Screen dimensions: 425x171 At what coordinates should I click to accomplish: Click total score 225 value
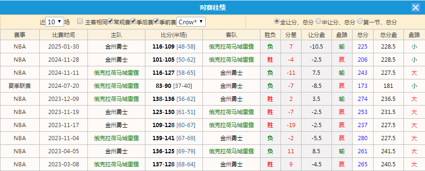[x=363, y=47]
